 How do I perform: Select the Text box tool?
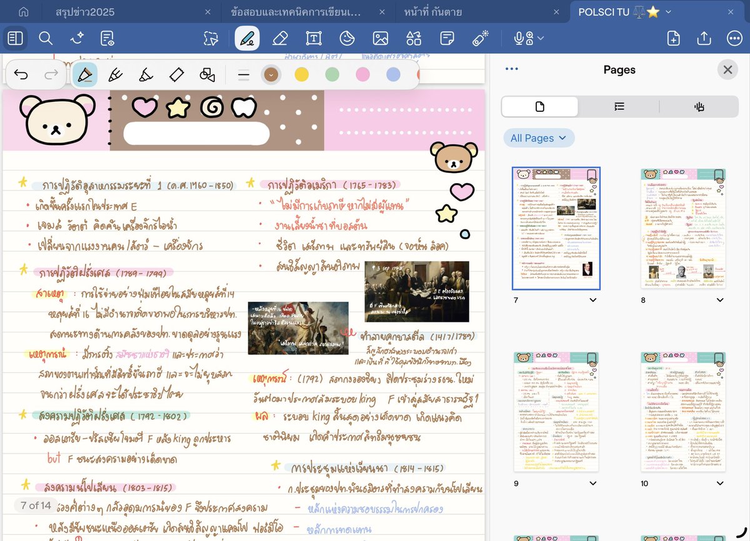[x=313, y=39]
